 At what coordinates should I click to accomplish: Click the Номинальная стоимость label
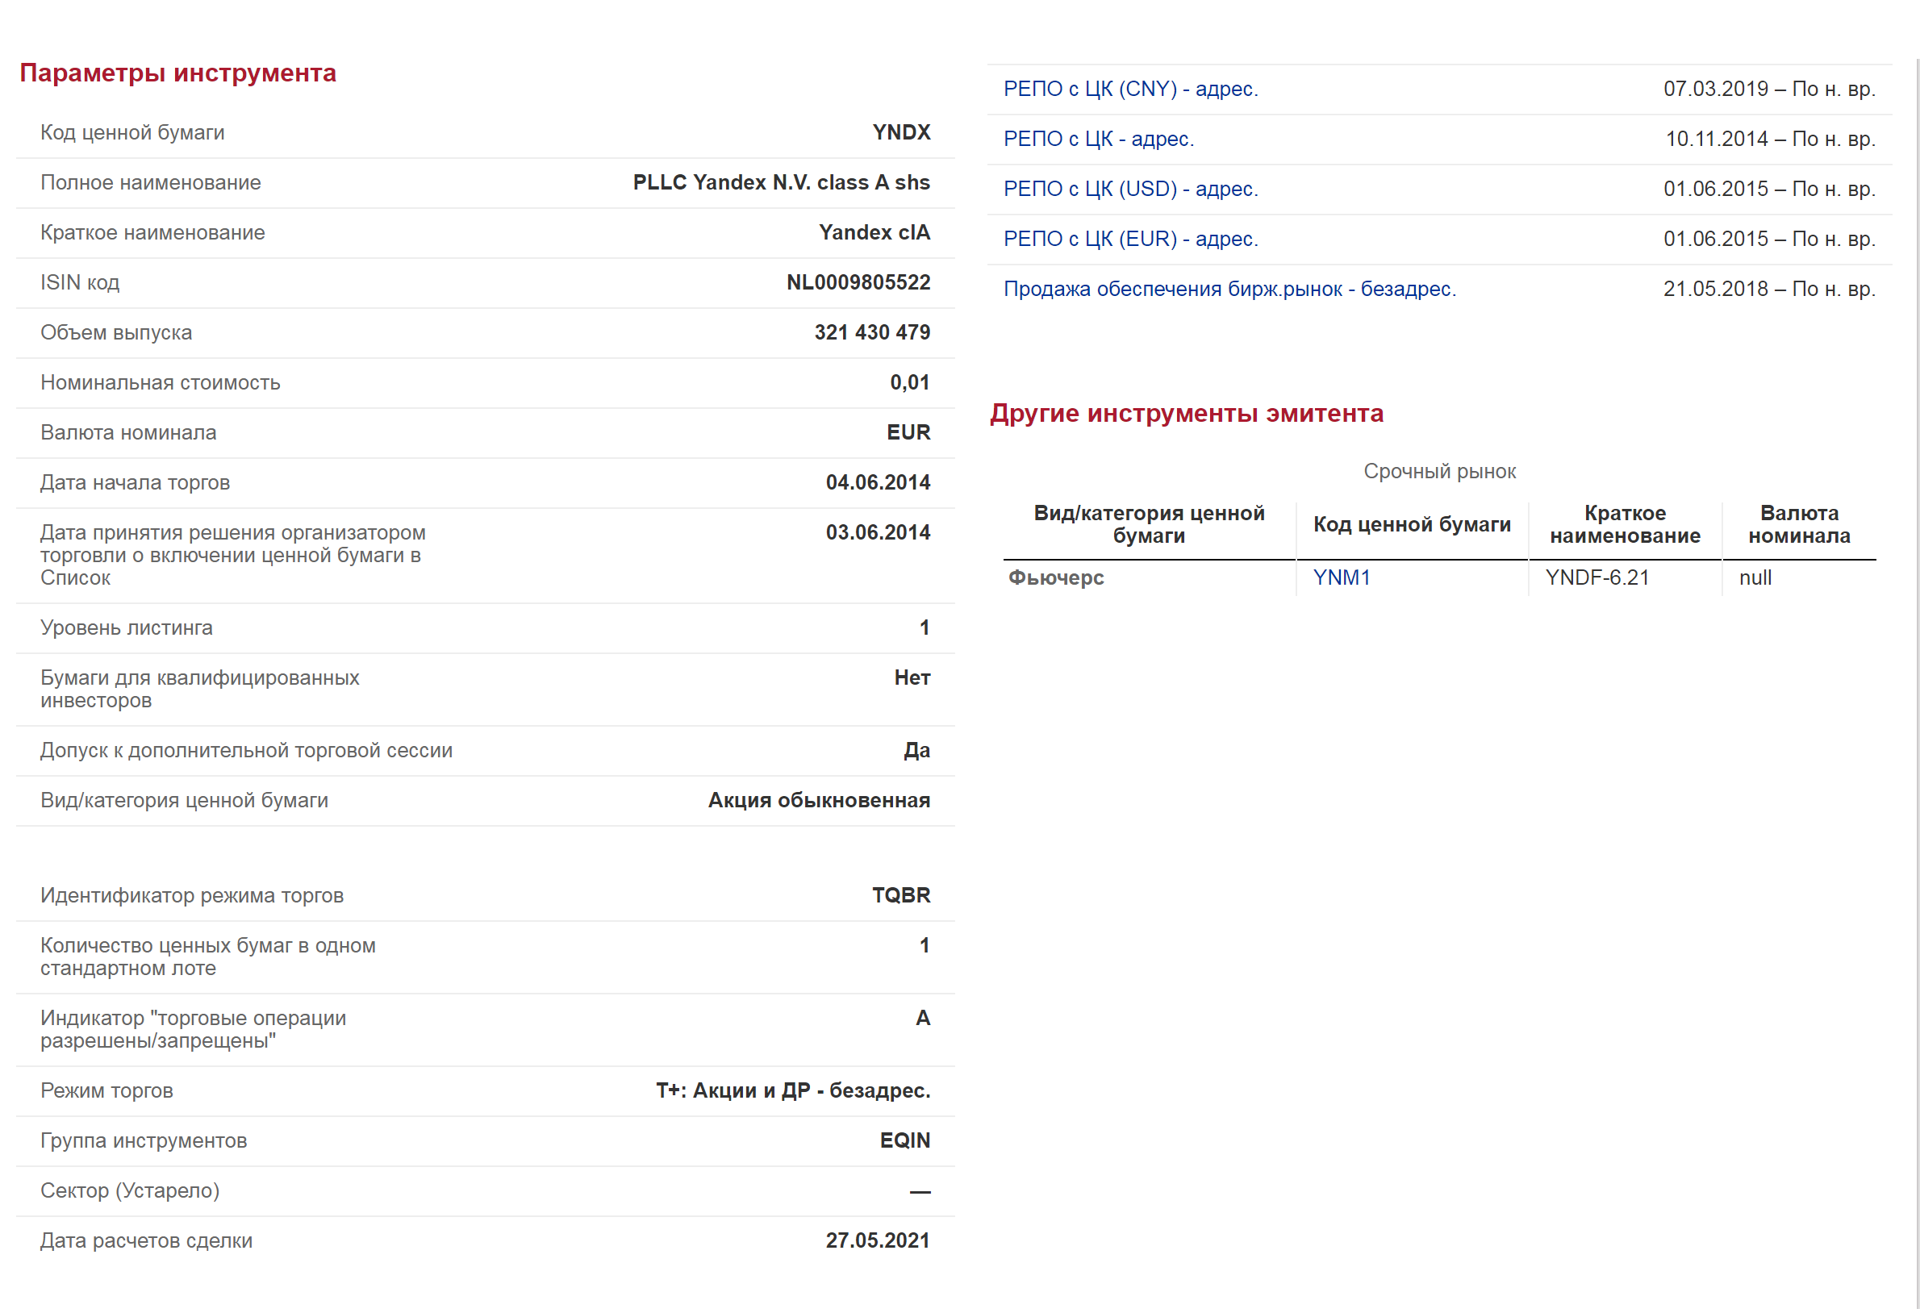(161, 382)
